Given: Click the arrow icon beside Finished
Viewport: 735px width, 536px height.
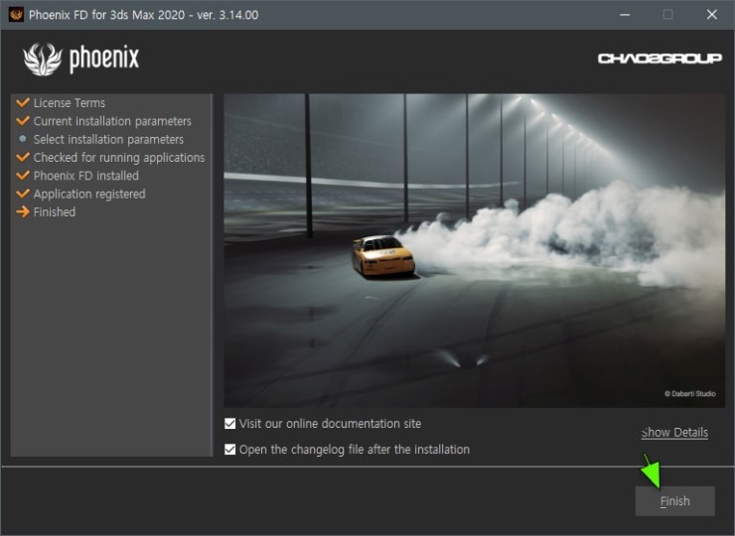Looking at the screenshot, I should tap(23, 211).
